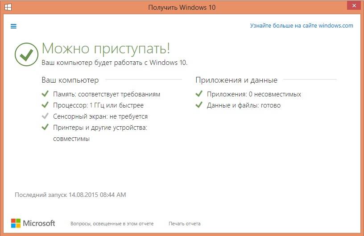Click the Последний запуск date text
The width and height of the screenshot is (364, 236).
tap(70, 195)
